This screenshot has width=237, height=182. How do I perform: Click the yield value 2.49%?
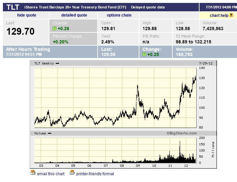(108, 42)
